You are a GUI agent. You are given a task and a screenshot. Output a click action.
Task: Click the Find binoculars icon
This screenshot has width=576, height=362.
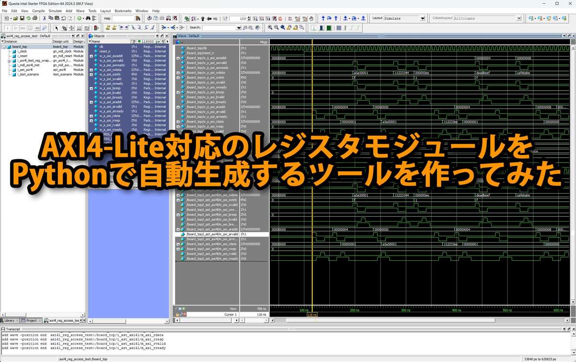click(88, 18)
